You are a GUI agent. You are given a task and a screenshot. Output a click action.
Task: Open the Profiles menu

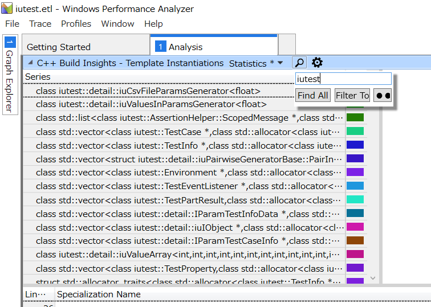point(76,24)
